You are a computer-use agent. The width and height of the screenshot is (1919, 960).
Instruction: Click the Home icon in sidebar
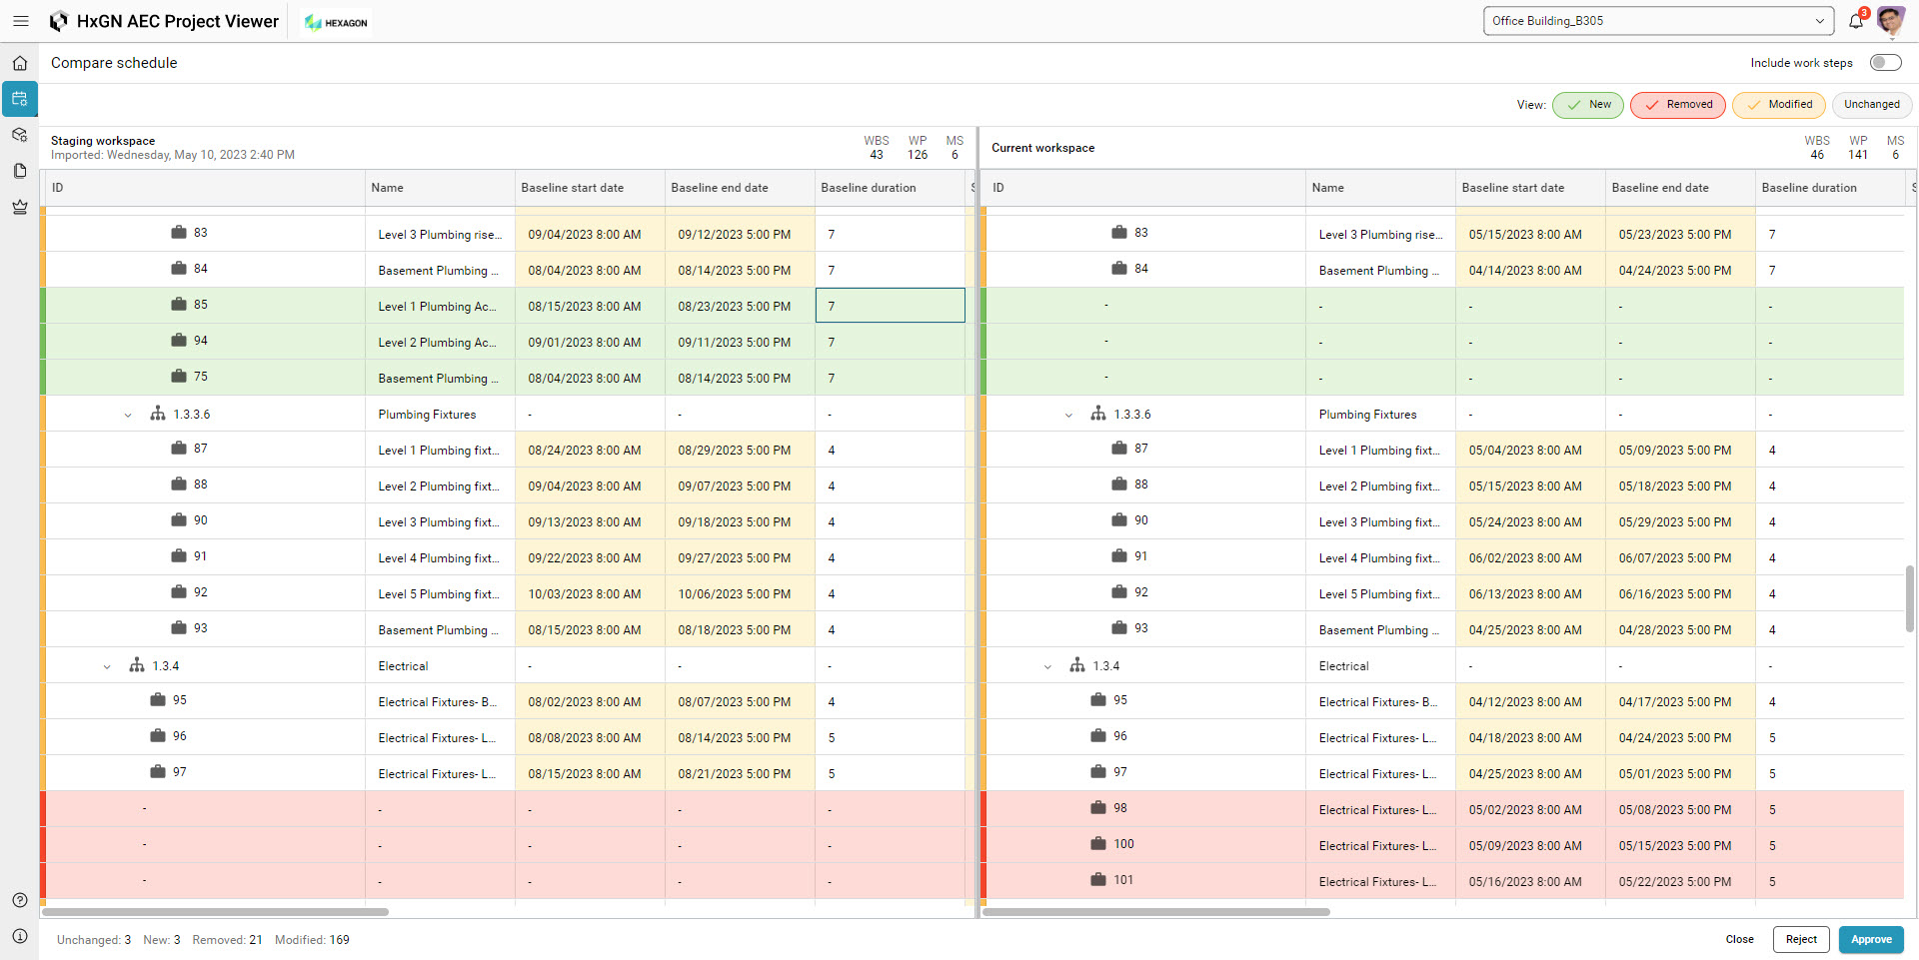pos(19,63)
